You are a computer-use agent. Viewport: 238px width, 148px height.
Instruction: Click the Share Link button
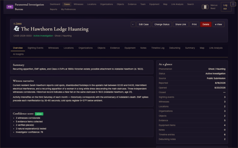[181, 24]
